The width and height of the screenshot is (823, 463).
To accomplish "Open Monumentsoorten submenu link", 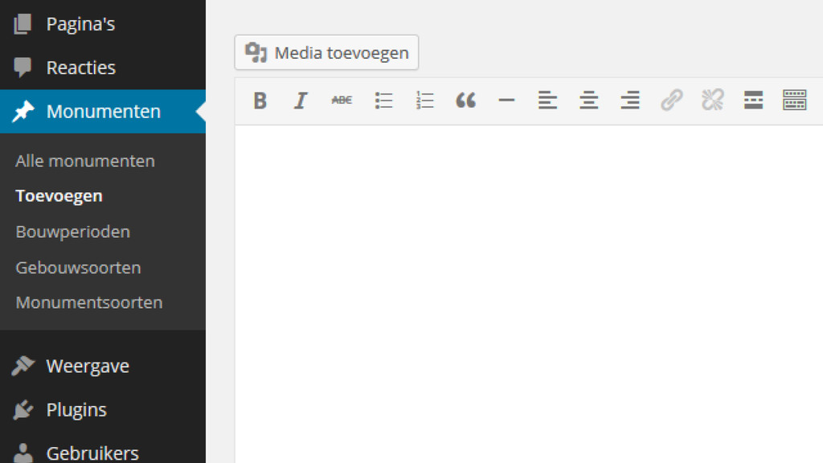I will (89, 302).
